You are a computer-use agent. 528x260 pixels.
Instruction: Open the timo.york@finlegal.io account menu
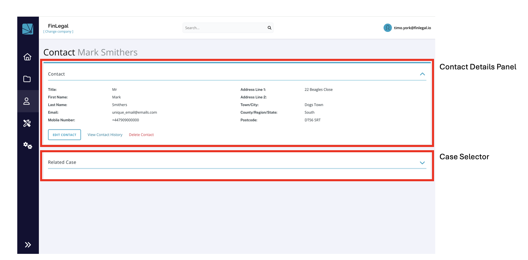pos(412,28)
